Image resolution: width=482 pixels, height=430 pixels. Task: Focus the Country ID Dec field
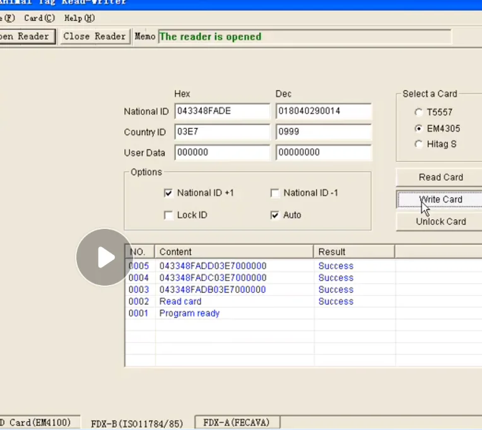[323, 132]
